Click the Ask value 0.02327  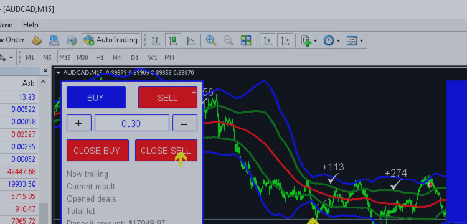pyautogui.click(x=23, y=134)
